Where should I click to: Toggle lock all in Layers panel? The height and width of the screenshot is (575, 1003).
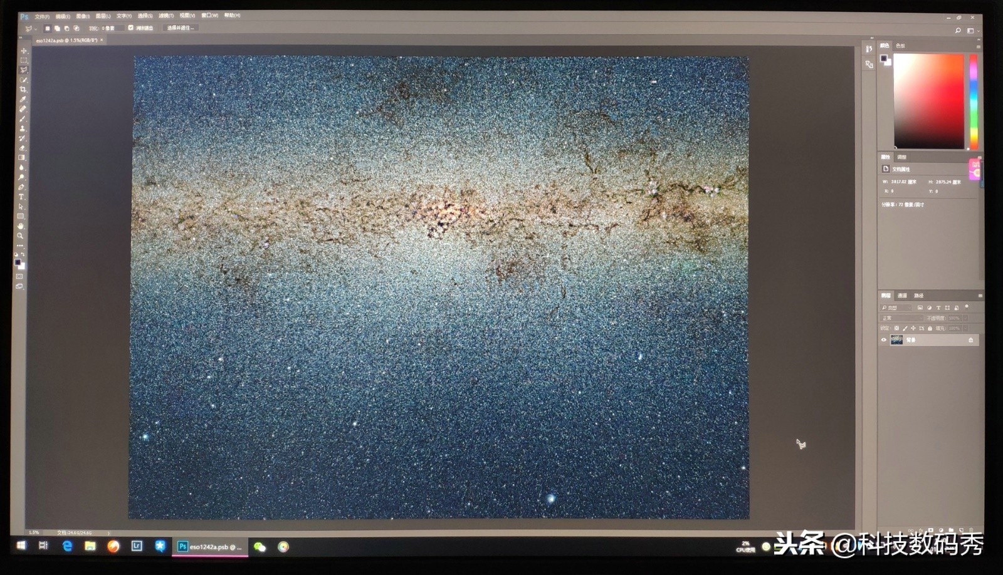(x=930, y=328)
